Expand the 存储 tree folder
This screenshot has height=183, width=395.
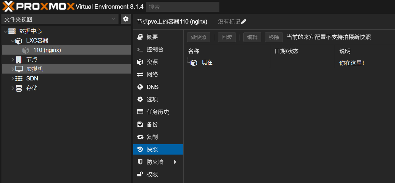[13, 88]
